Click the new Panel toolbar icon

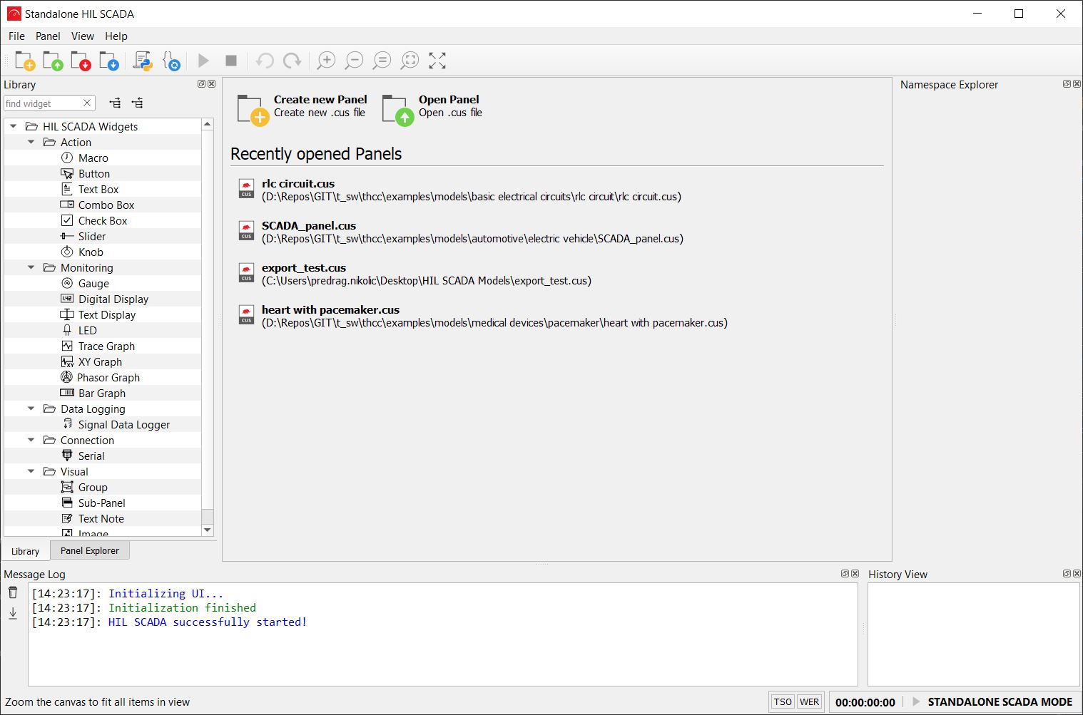tap(25, 61)
